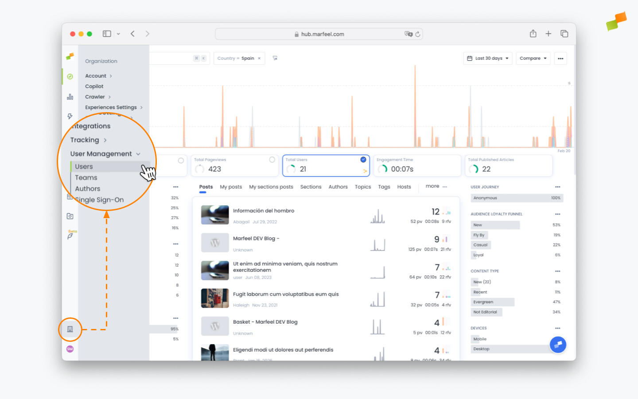The height and width of the screenshot is (399, 638).
Task: Open the Account settings link
Action: click(x=95, y=75)
